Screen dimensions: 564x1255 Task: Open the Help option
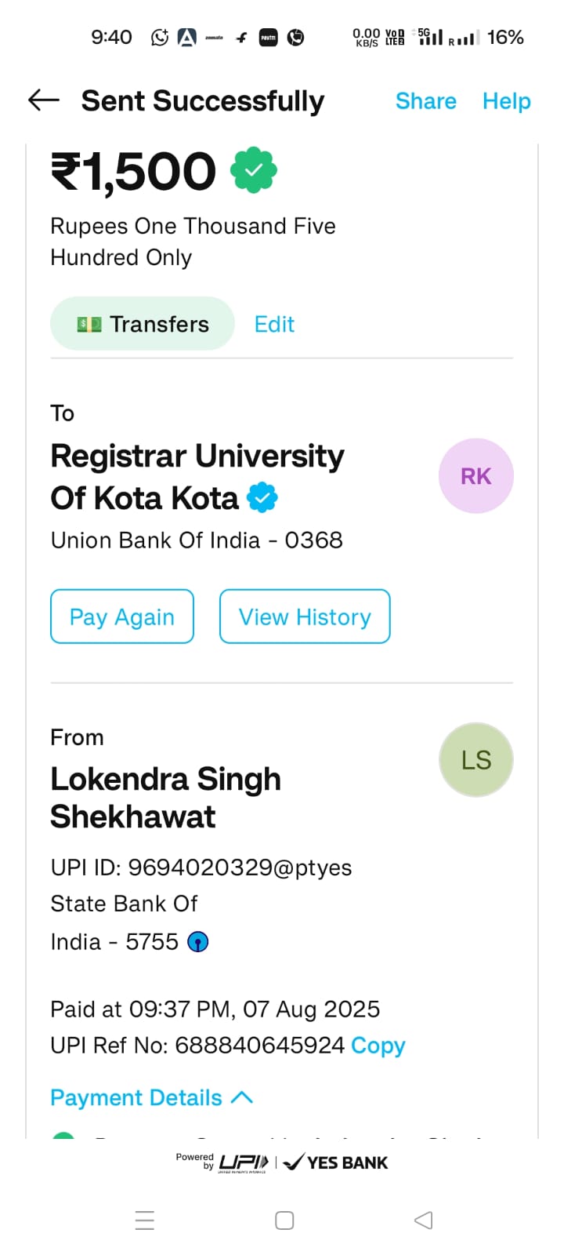coord(506,101)
